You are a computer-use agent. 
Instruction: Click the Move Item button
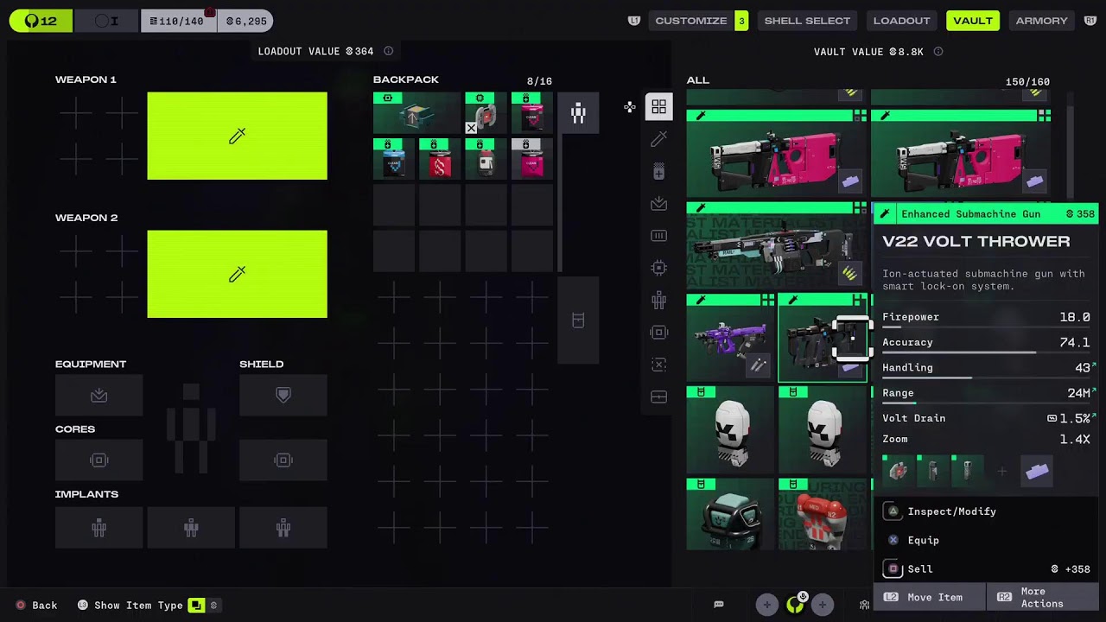coord(930,597)
